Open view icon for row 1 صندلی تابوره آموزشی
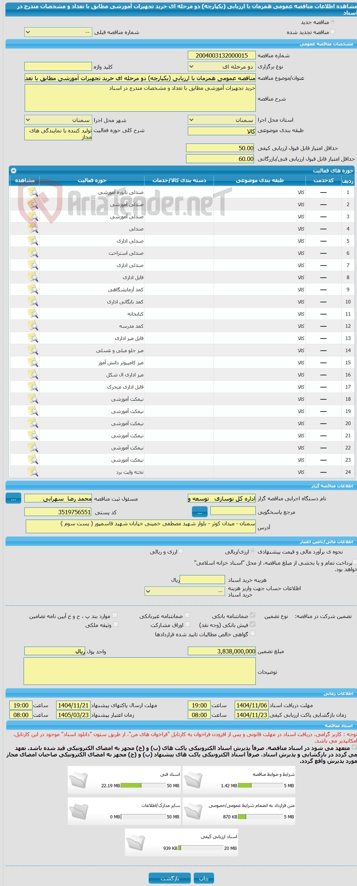Screen dimensions: 357x886 point(33,192)
